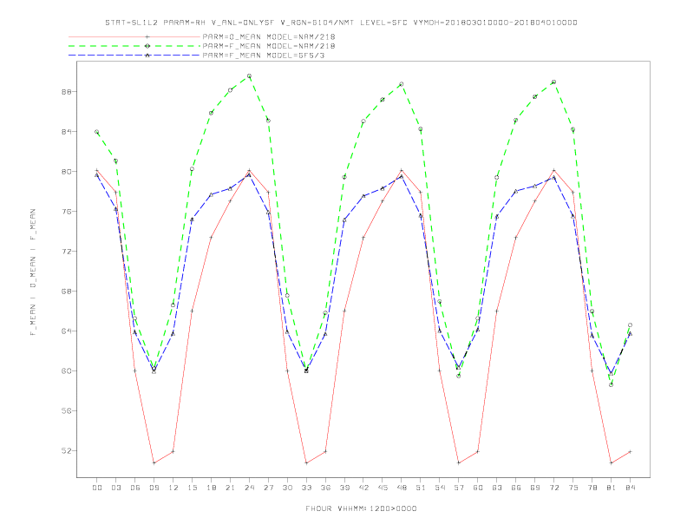Screen dimensions: 687x531
Task: Click x-axis tick label 27
Action: [x=268, y=488]
